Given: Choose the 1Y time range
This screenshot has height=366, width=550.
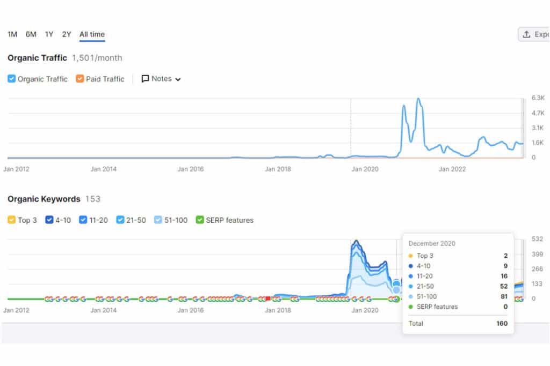Looking at the screenshot, I should [x=49, y=34].
